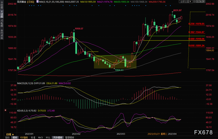Click the MACD:0.02 value
Screen dimensions: 218x139
point(65,83)
